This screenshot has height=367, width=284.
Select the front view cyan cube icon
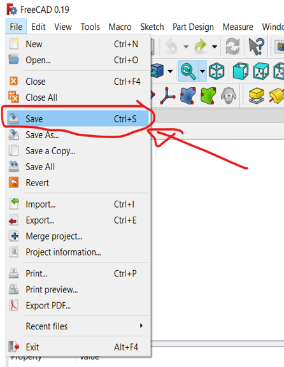click(241, 71)
